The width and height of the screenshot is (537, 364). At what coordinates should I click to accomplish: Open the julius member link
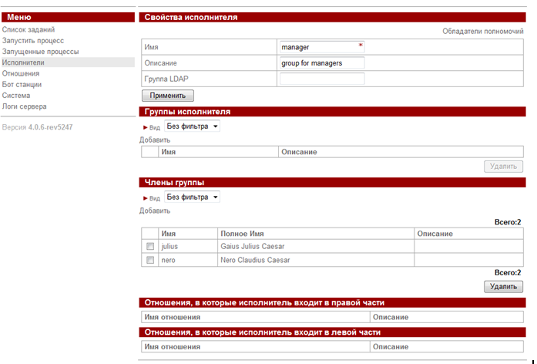click(169, 247)
